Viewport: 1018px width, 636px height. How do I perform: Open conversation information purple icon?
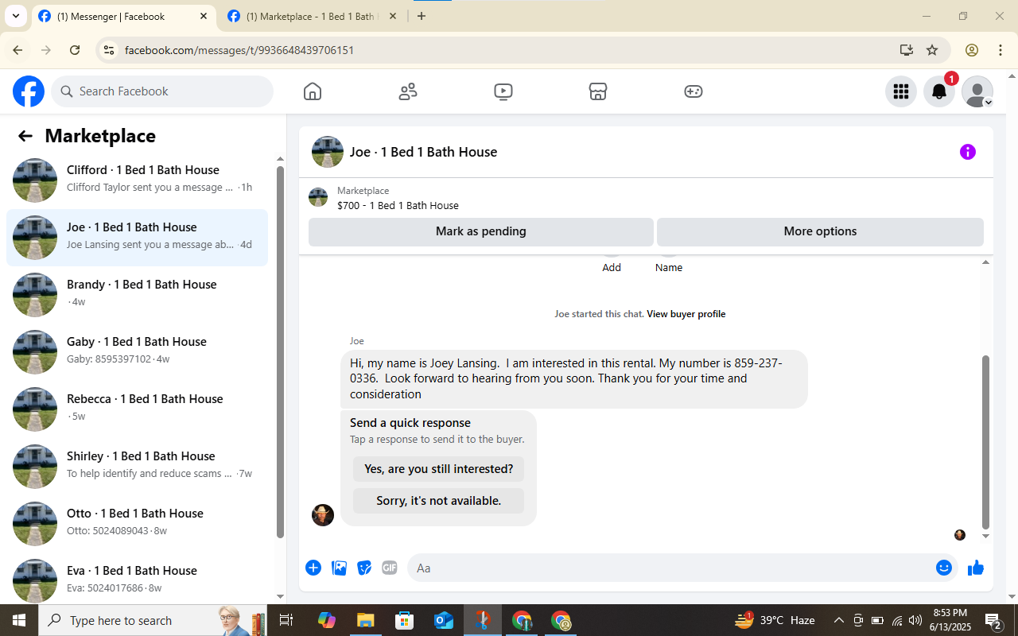(x=968, y=152)
